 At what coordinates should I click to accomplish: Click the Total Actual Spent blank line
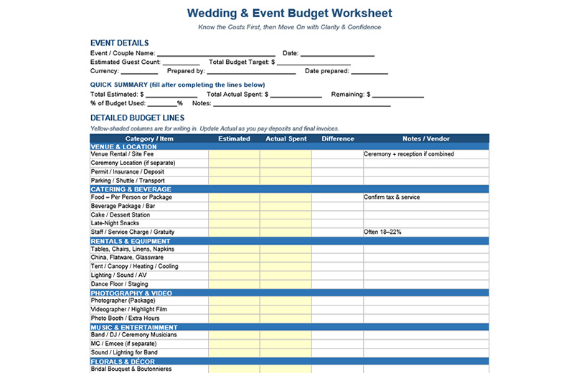[x=296, y=95]
